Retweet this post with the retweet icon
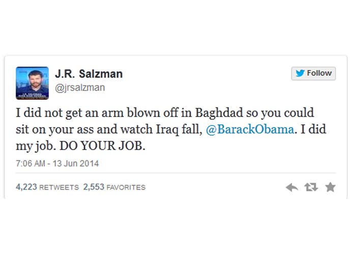The width and height of the screenshot is (351, 262). (311, 187)
